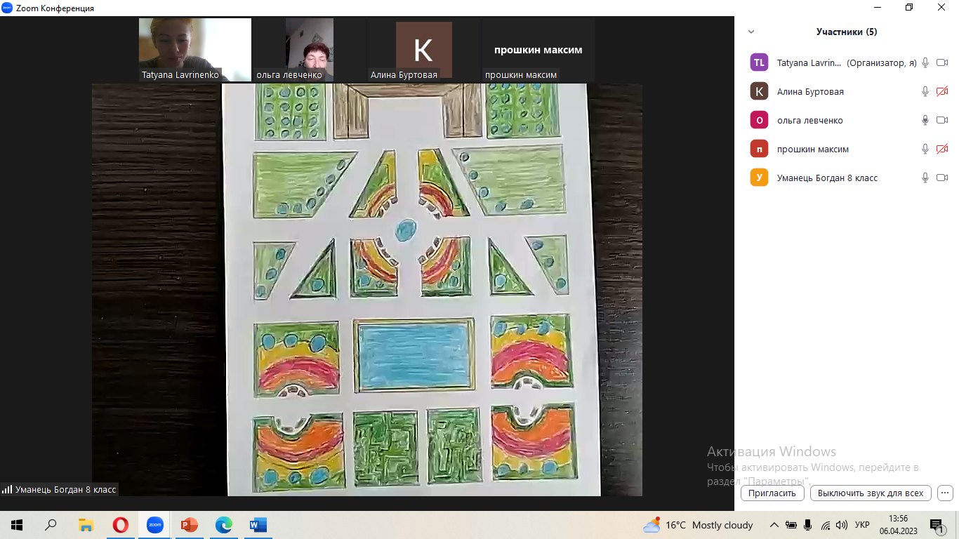Click Выключить звук для всех button
The height and width of the screenshot is (539, 959).
click(x=871, y=493)
